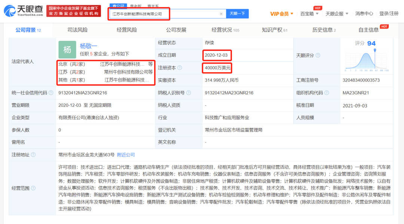Click the 北京 (共2家) company row
404x224 pixels.
point(105,64)
